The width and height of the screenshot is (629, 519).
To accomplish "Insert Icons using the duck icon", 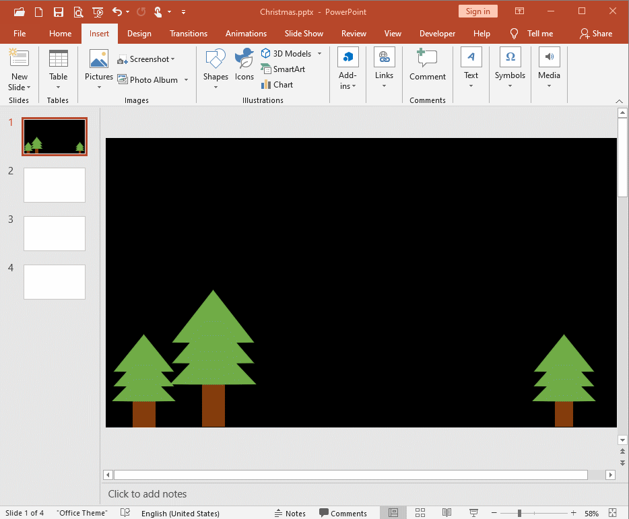I will pyautogui.click(x=244, y=58).
